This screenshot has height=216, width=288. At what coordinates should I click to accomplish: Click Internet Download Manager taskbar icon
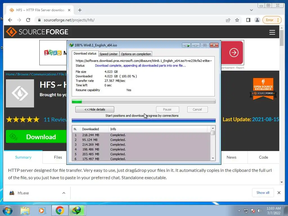(77, 210)
